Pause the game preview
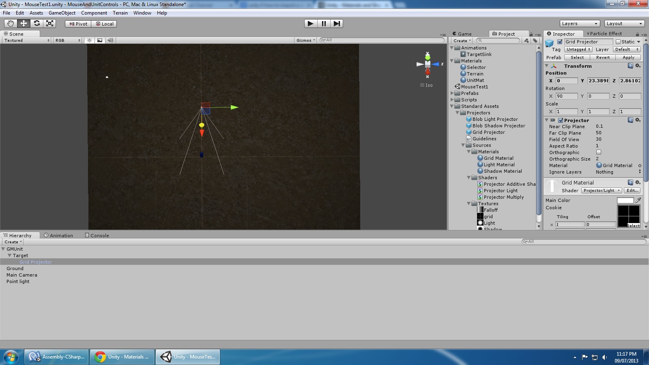The width and height of the screenshot is (649, 365). 323,23
